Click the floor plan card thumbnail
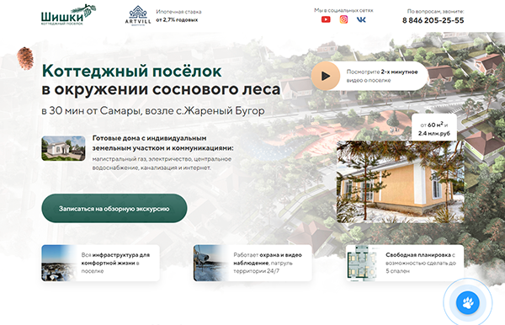The height and width of the screenshot is (325, 505). point(363,263)
